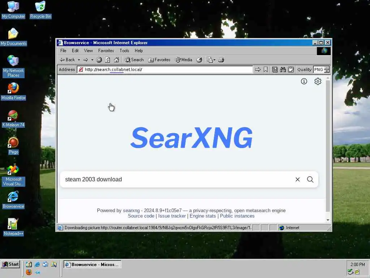Open the Help menu
This screenshot has width=370, height=278.
139,51
